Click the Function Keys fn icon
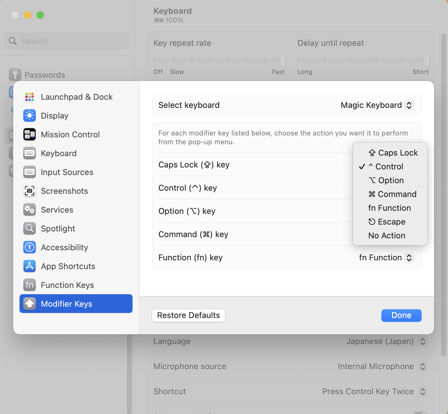 point(30,285)
